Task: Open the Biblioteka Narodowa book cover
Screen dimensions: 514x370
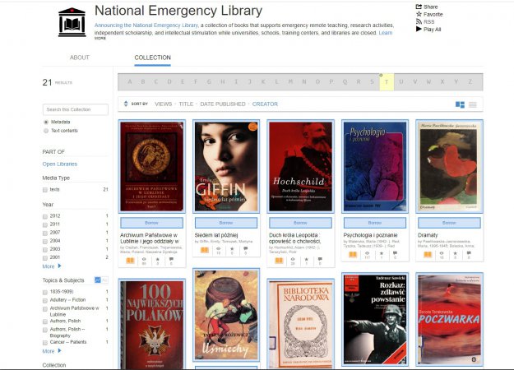Action: point(300,325)
